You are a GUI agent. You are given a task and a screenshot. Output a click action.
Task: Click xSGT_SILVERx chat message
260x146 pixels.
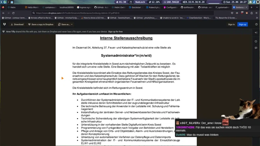tap(201, 123)
